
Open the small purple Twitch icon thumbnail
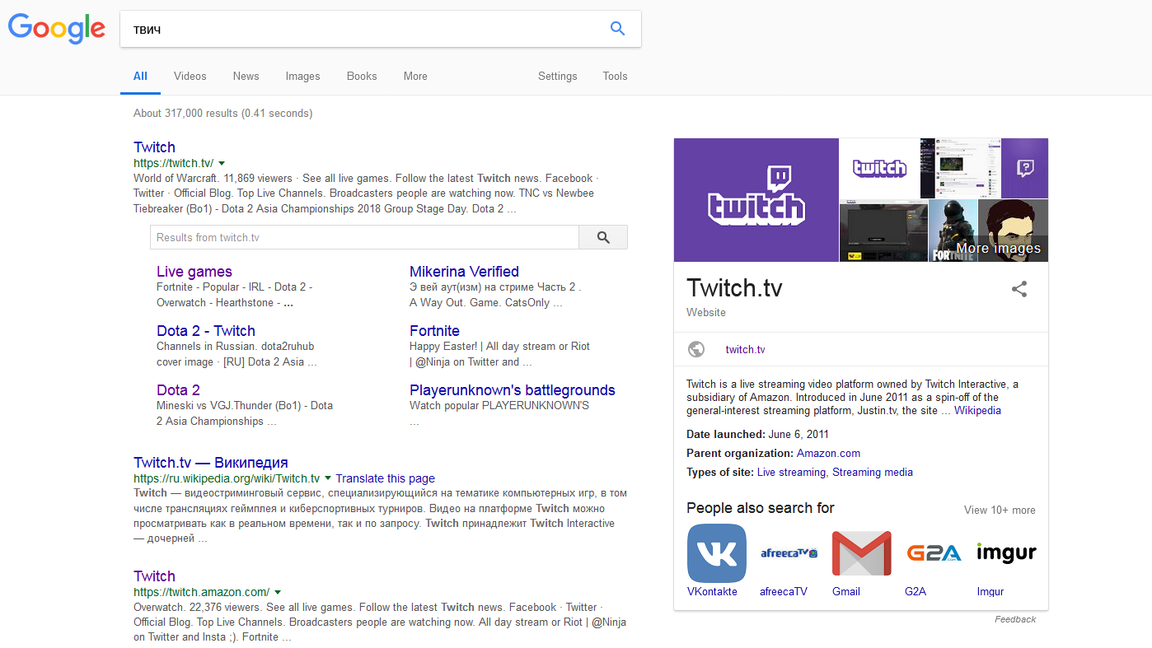coord(1024,168)
